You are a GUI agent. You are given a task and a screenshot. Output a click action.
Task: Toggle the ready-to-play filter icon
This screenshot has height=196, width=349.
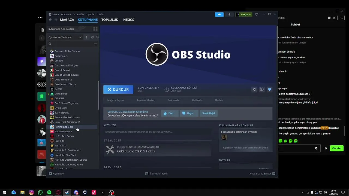[97, 37]
